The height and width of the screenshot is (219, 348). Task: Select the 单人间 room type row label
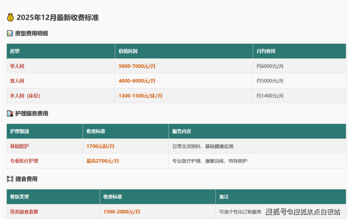click(x=17, y=66)
